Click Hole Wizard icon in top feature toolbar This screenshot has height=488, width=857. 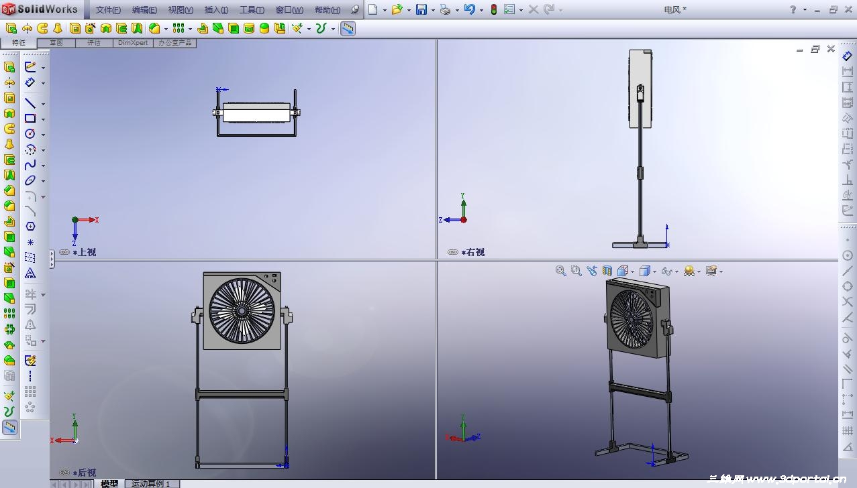tap(91, 28)
